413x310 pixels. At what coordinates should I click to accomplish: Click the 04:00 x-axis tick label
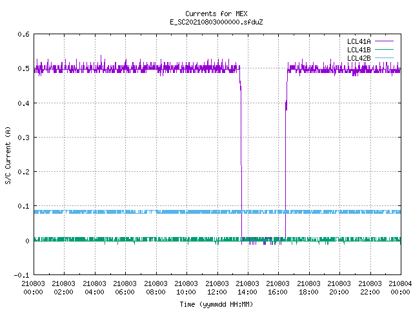[x=94, y=292]
